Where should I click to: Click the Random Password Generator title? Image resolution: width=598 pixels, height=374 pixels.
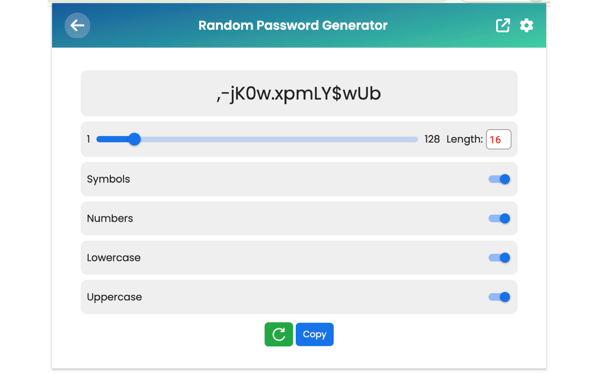[x=293, y=25]
